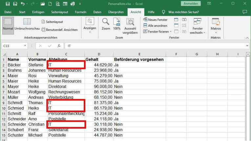Screen dimensions: 251x141
Task: Click the cancel X icon in formula bar
Action: 40,46
